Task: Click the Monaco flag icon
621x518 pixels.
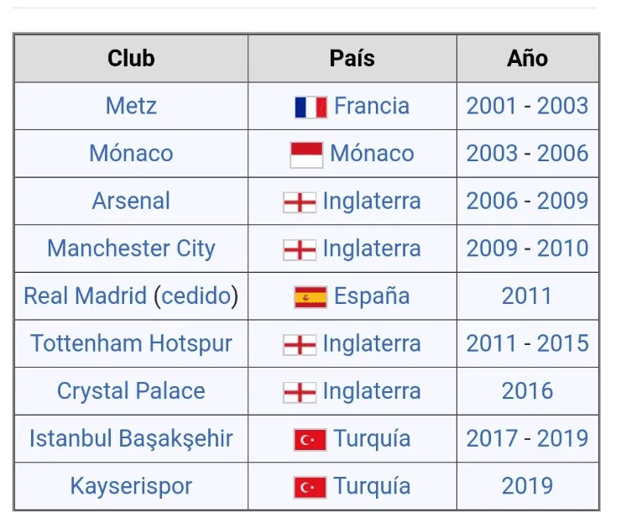Action: [306, 154]
